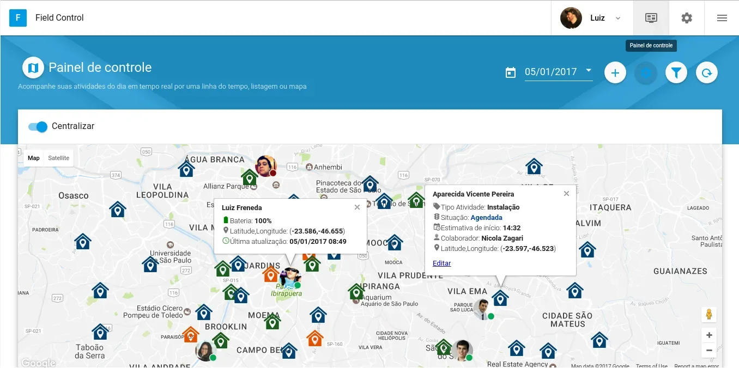Viewport: 739px width, 368px height.
Task: Close the Aparecida Vicente Pereira info popup
Action: coord(566,194)
